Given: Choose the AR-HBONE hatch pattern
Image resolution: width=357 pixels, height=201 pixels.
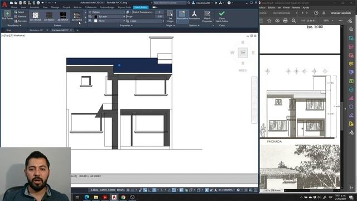Looking at the screenshot, I should point(35,16).
